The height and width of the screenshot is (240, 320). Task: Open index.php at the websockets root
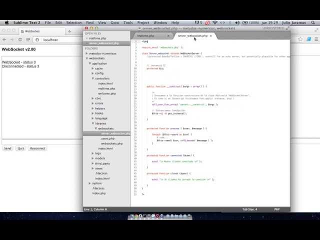[99, 193]
